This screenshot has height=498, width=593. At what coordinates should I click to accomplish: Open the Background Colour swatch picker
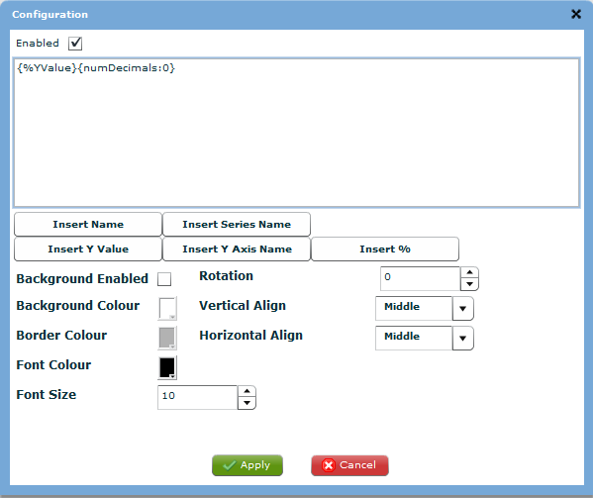[167, 309]
